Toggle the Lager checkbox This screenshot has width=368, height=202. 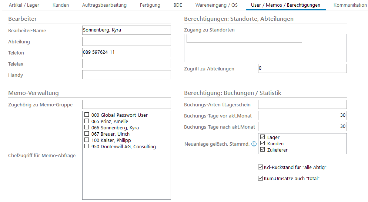(262, 137)
